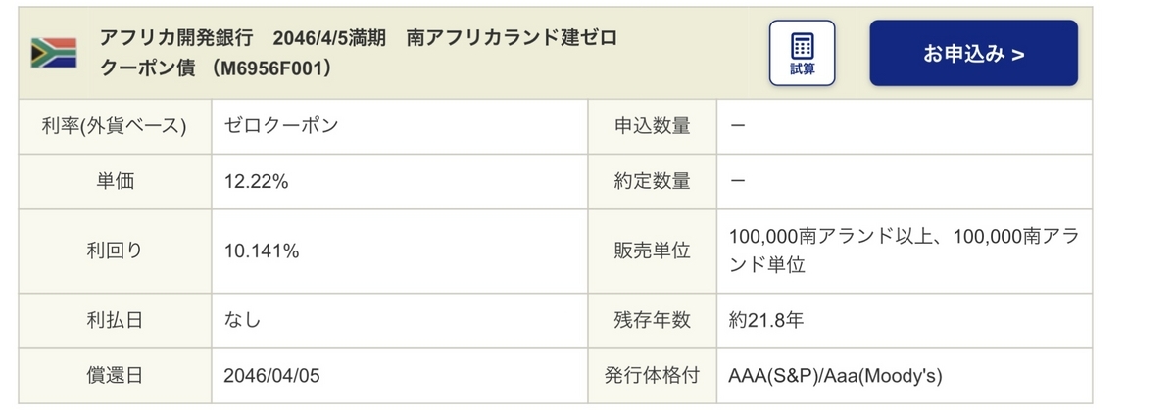This screenshot has height=410, width=1176.
Task: Click the 100,000南アランド sales unit text
Action: (904, 251)
